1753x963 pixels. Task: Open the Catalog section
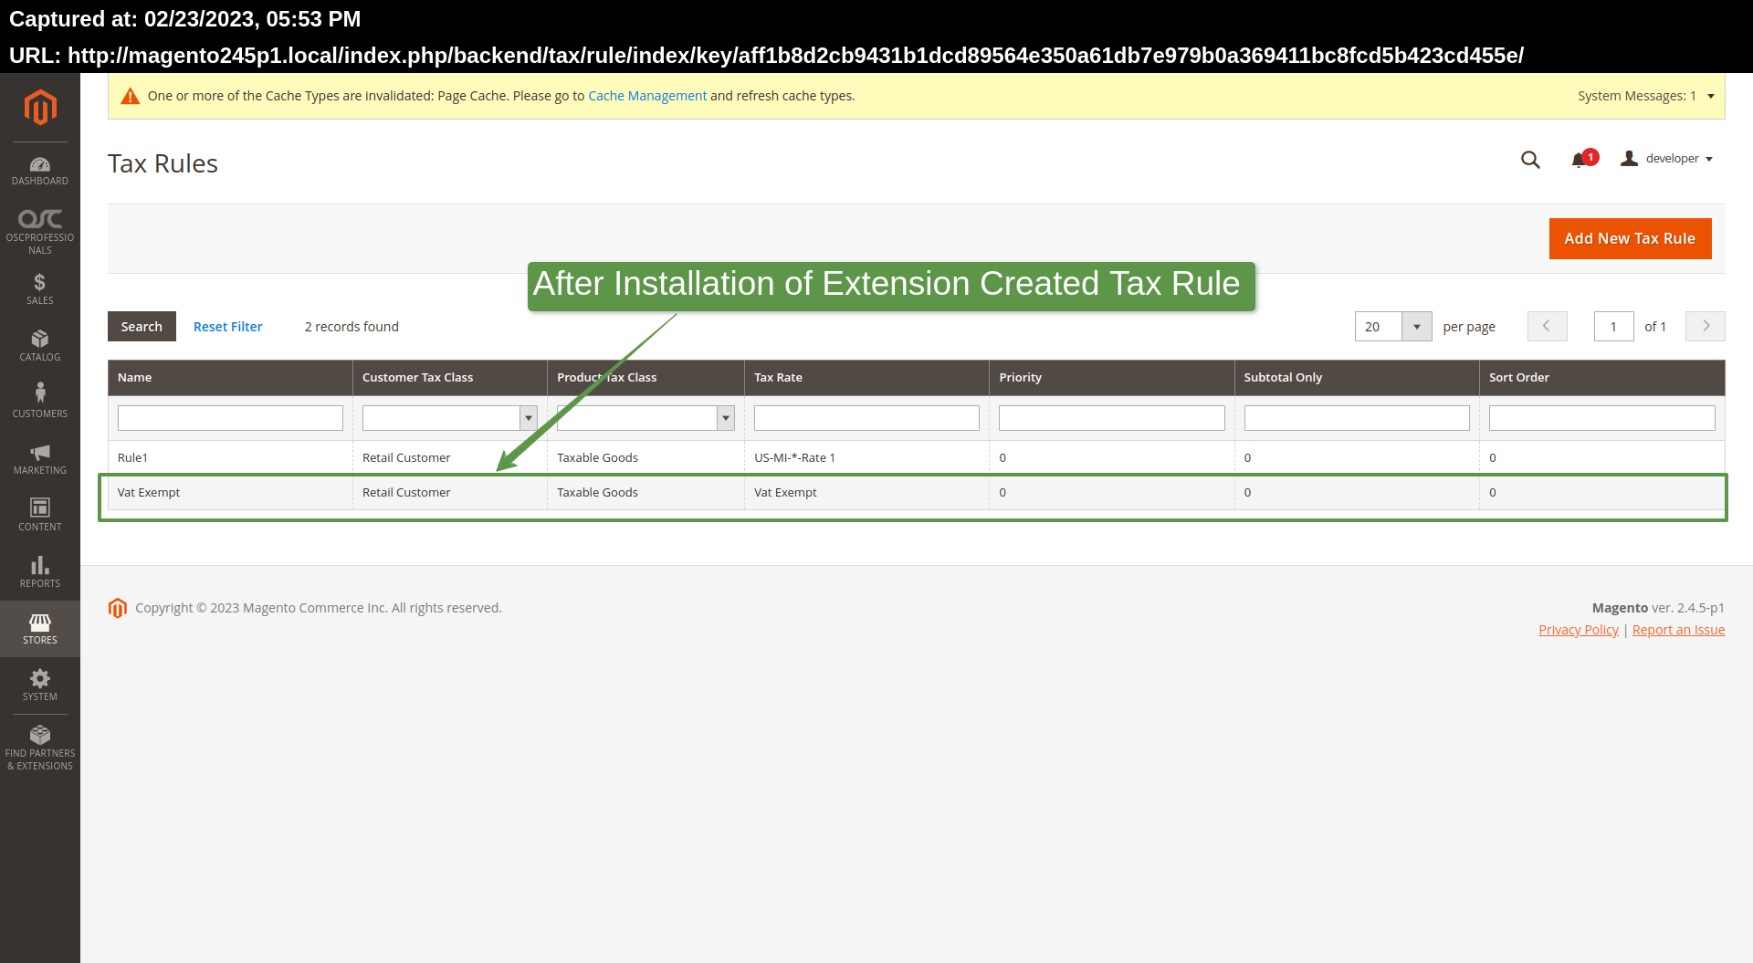tap(40, 344)
